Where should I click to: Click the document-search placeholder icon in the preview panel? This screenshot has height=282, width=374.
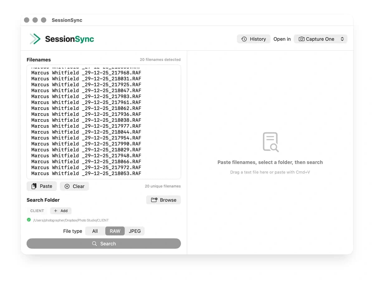pos(270,142)
